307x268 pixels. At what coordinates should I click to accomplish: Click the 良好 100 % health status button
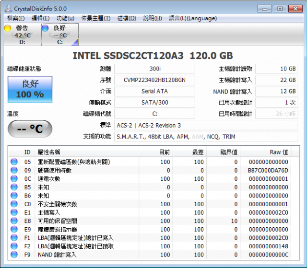pos(30,89)
